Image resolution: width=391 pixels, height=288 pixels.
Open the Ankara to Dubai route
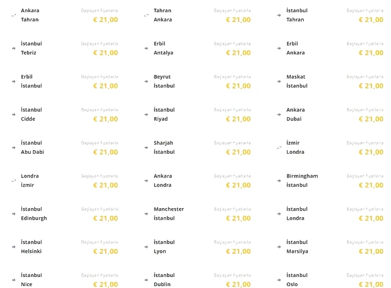[330, 114]
